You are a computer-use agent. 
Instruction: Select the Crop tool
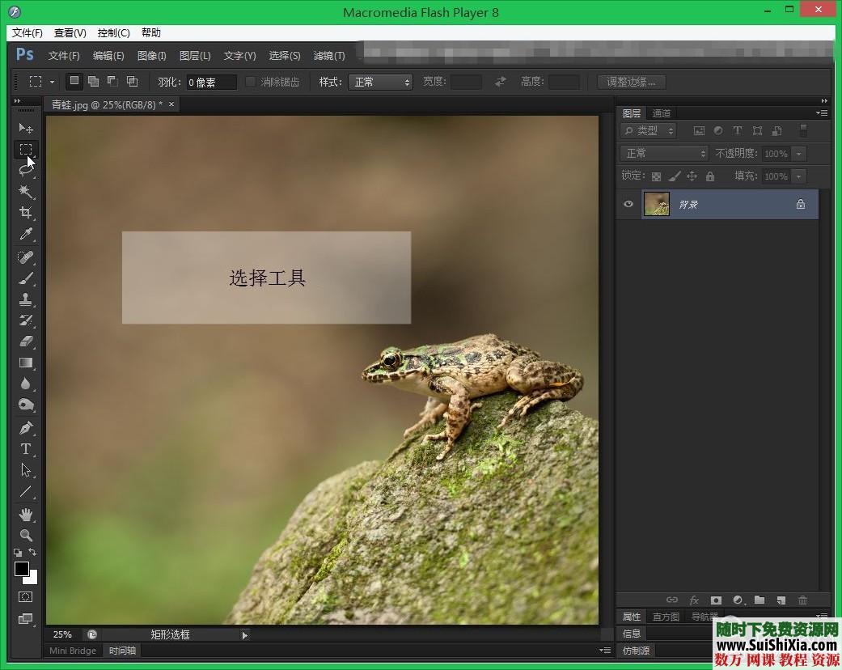[25, 213]
